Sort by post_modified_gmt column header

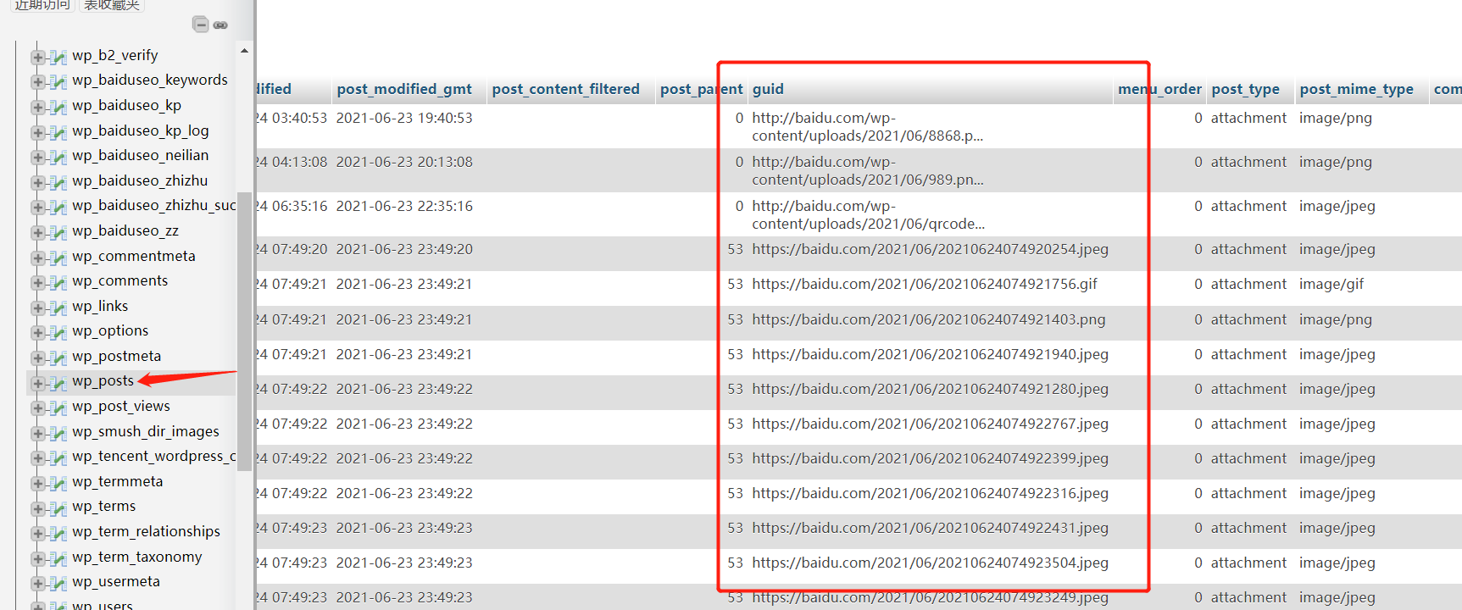coord(403,89)
